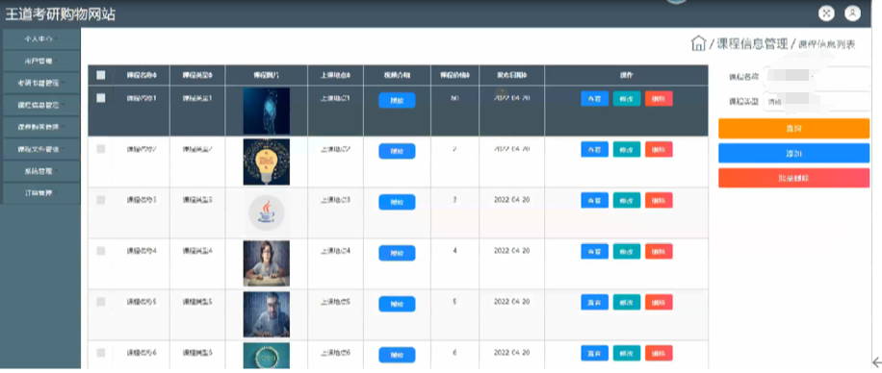Click 修改 edit button for 课程名称2
Image resolution: width=882 pixels, height=373 pixels.
click(627, 149)
